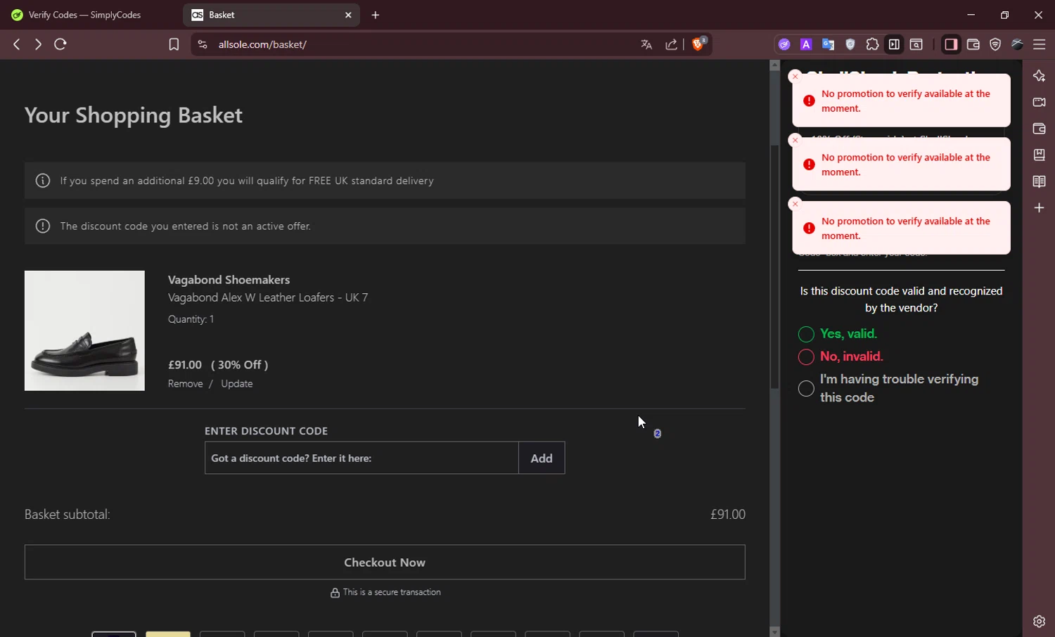Close the Basket tab

pyautogui.click(x=348, y=15)
